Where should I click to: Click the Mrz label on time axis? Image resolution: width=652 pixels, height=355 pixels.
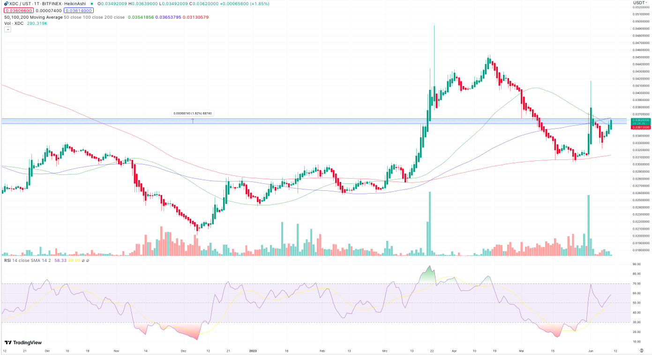[x=385, y=350]
